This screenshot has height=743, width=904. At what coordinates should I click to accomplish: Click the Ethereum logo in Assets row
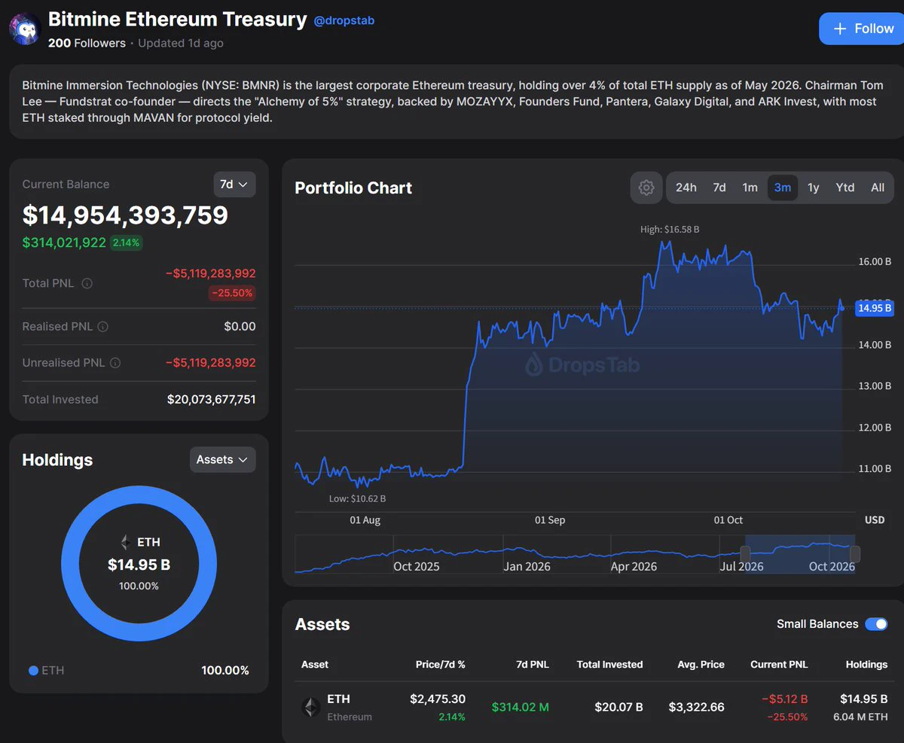coord(311,707)
